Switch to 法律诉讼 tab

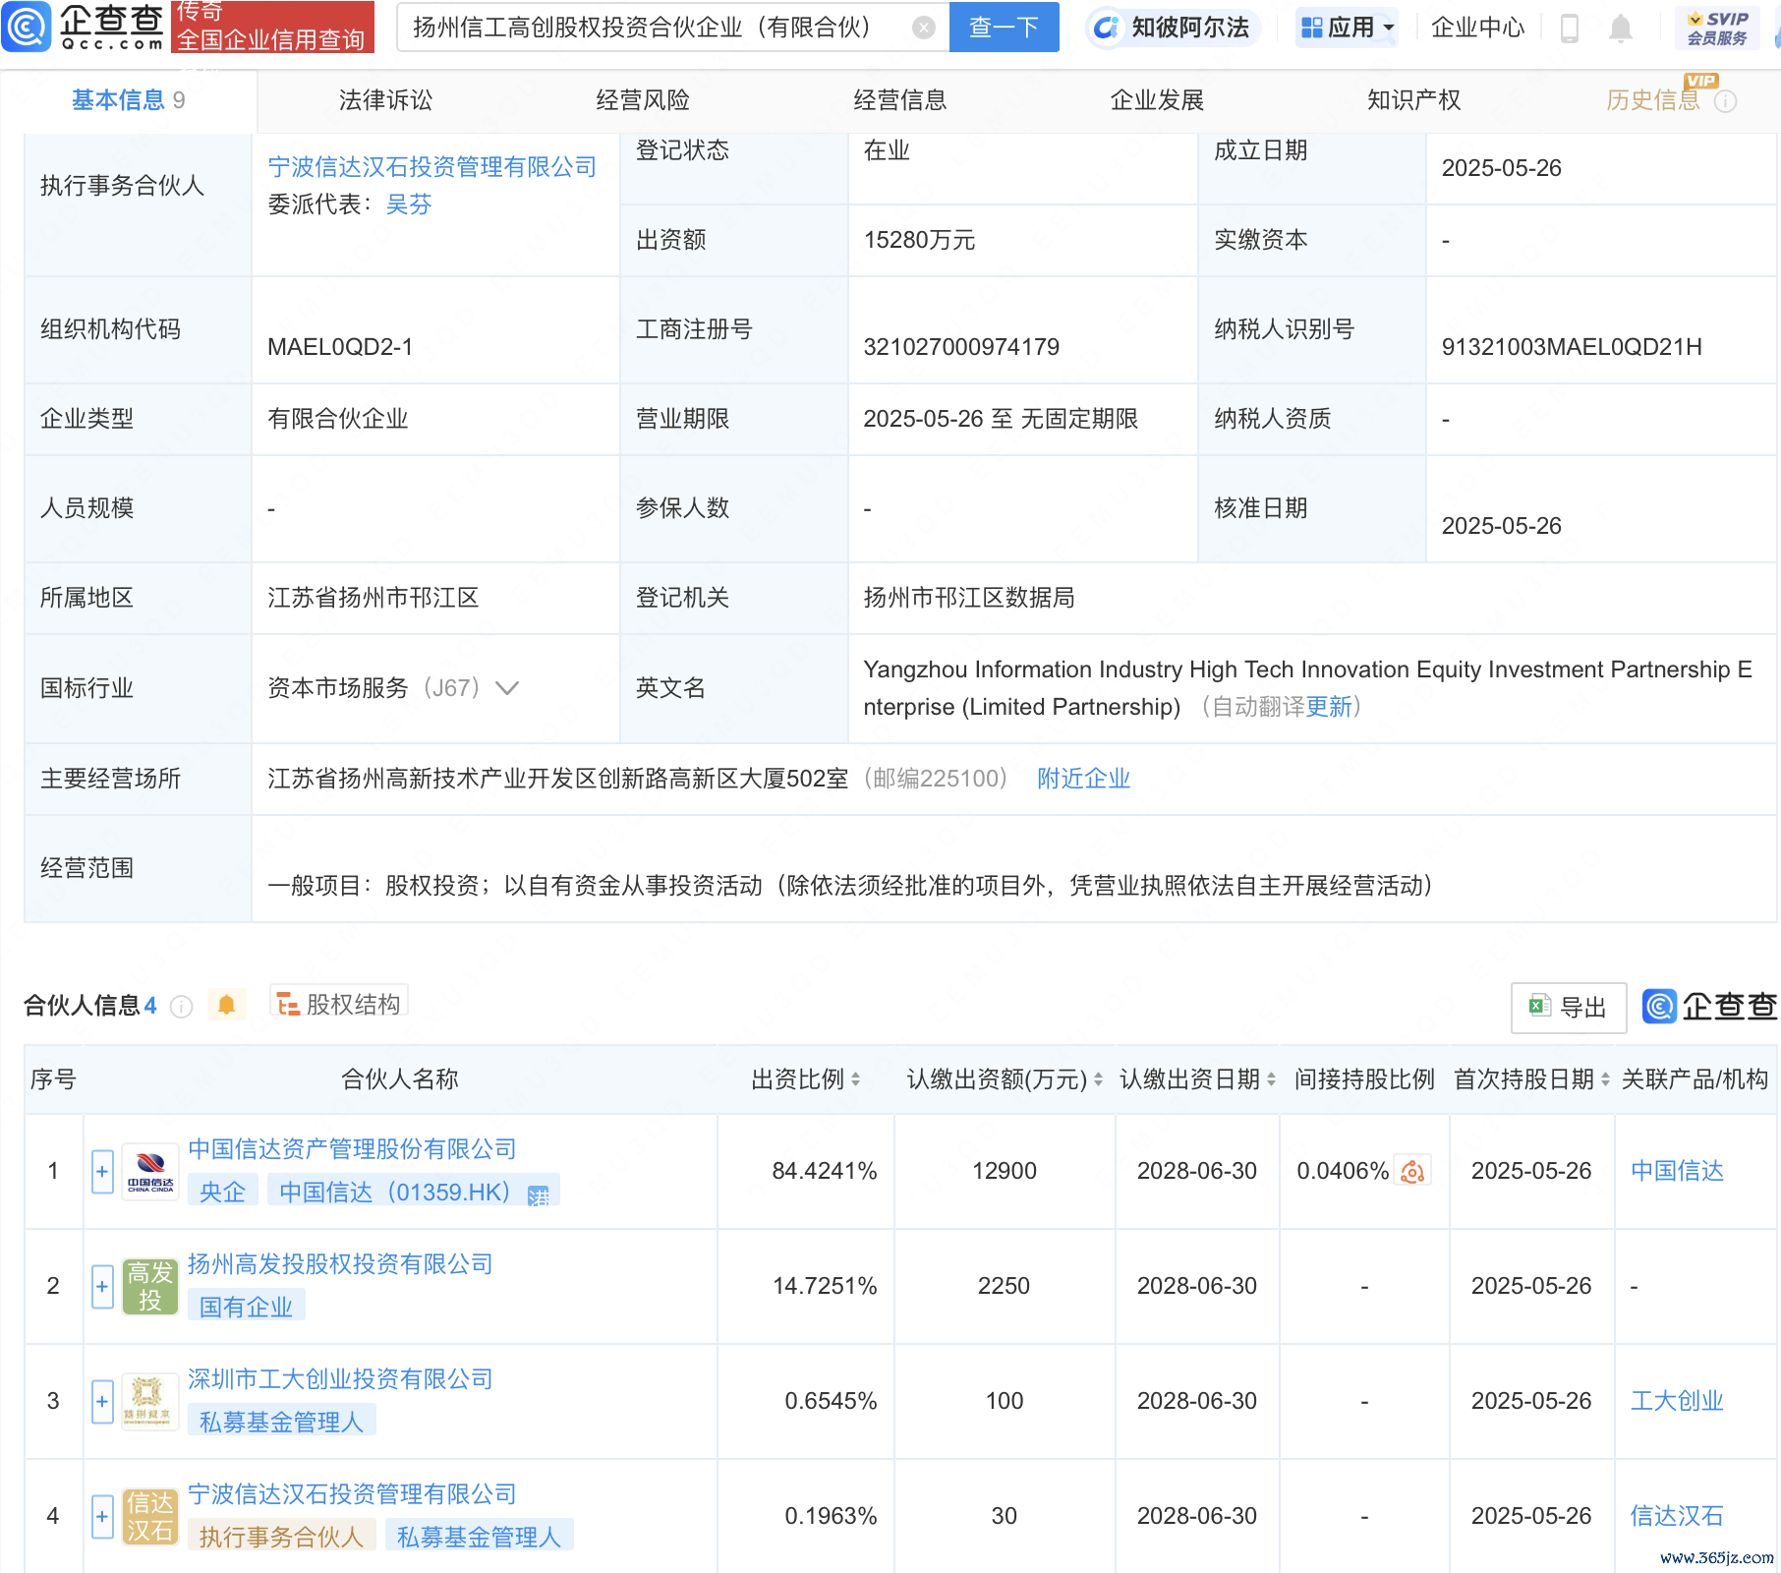coord(385,100)
